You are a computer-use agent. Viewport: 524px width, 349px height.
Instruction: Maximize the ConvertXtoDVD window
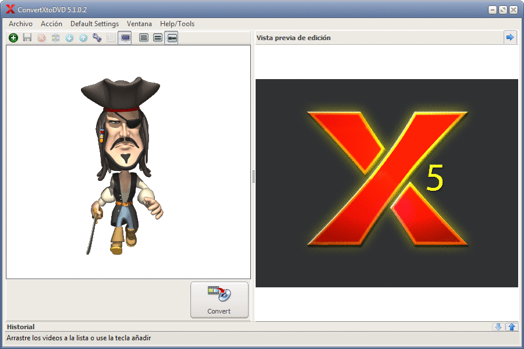(x=503, y=10)
